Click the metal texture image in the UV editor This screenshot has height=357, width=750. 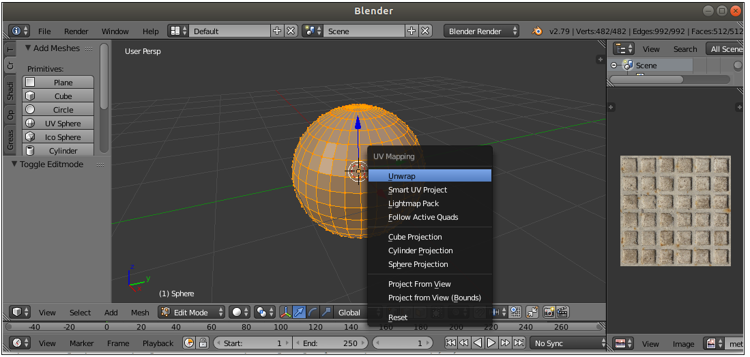(676, 211)
